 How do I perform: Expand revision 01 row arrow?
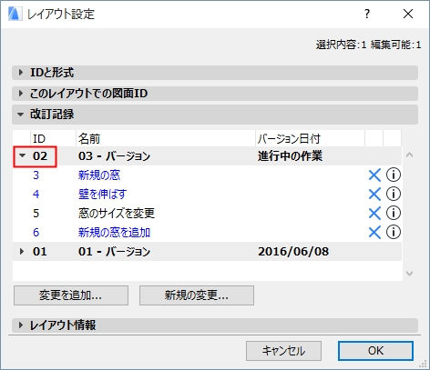[22, 252]
